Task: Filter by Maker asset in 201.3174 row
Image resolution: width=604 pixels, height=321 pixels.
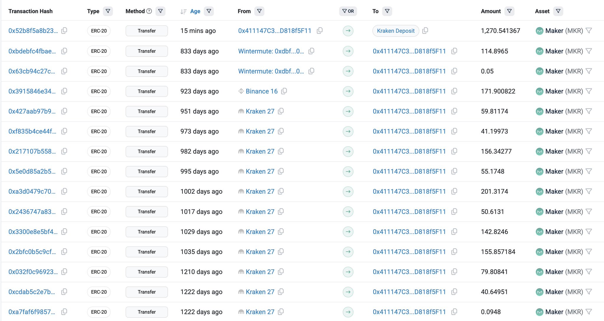Action: [589, 192]
